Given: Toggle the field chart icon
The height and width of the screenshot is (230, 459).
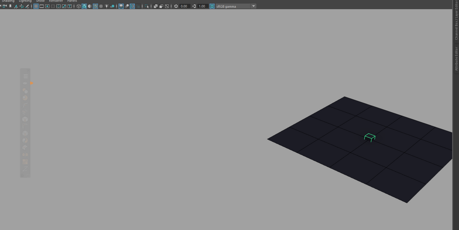Looking at the screenshot, I should point(58,6).
